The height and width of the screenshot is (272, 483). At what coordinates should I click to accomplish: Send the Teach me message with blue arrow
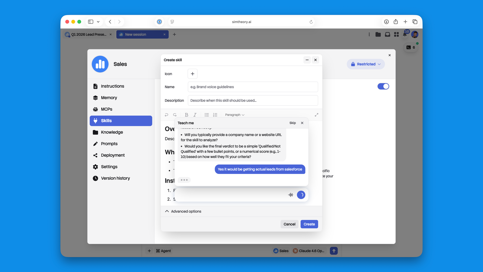(301, 195)
